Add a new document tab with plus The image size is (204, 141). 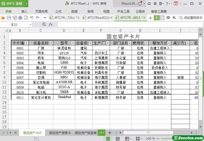(150, 18)
